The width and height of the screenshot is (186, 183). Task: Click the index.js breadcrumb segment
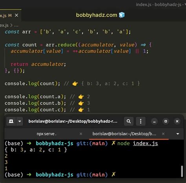(x=4, y=25)
